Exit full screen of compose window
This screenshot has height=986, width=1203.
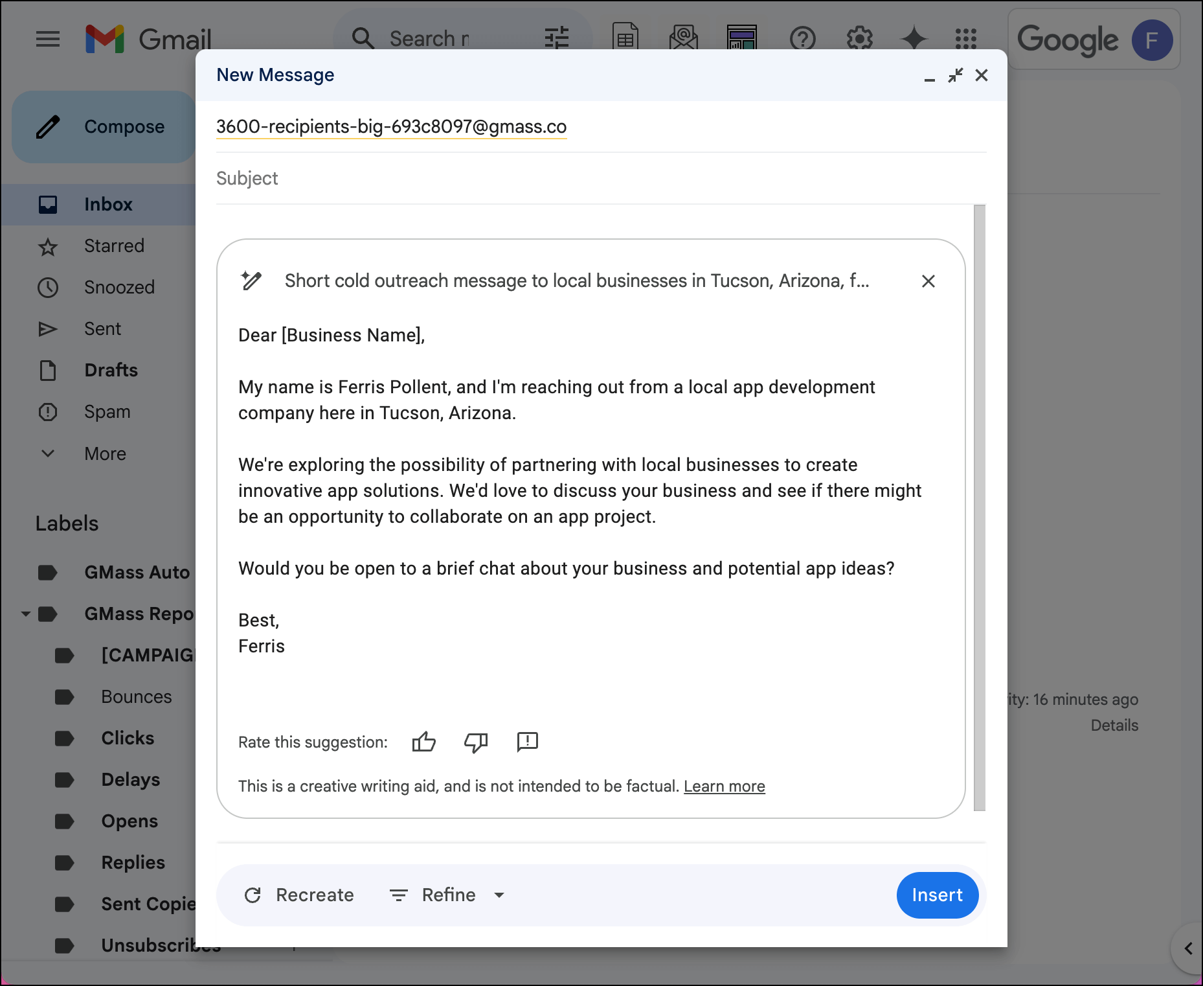pyautogui.click(x=956, y=76)
